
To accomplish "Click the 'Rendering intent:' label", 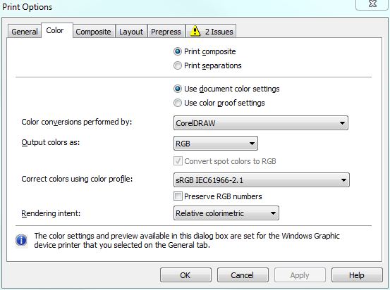I will [51, 213].
